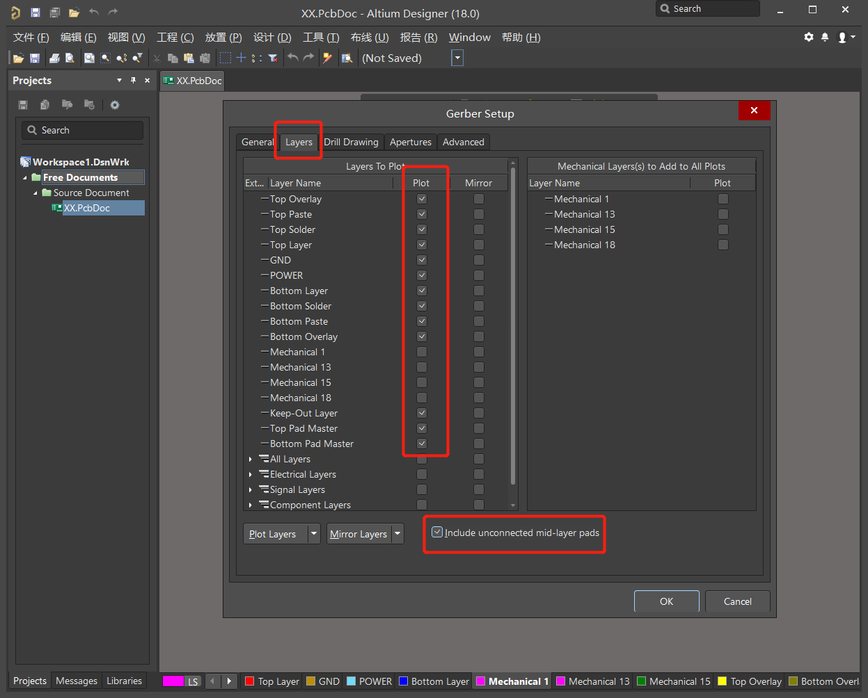Click the print icon in main toolbar
The height and width of the screenshot is (698, 868).
[54, 58]
